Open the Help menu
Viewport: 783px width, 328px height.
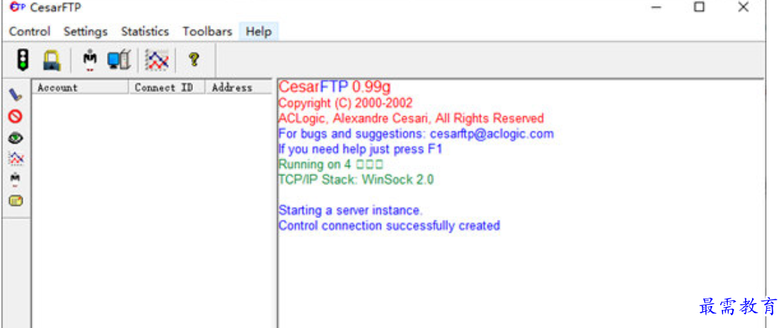click(x=258, y=32)
